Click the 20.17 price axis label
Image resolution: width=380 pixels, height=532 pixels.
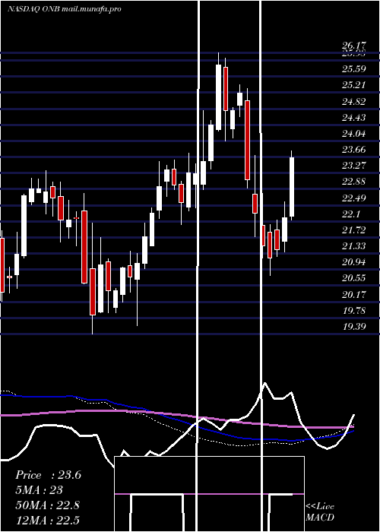click(354, 295)
